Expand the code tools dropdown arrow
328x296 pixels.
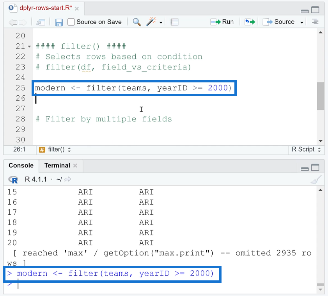point(161,22)
